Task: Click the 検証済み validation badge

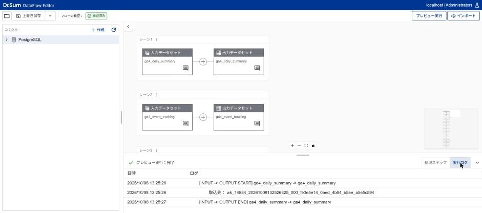Action: click(96, 16)
